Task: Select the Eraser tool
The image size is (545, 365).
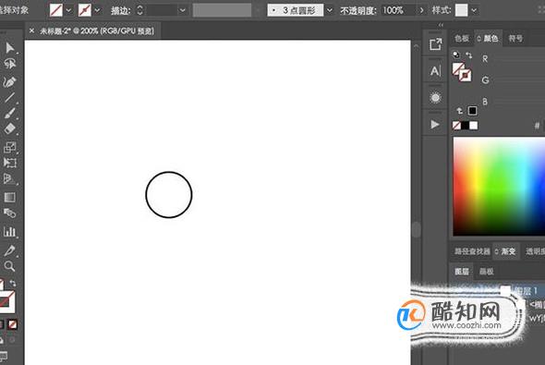Action: pos(10,128)
